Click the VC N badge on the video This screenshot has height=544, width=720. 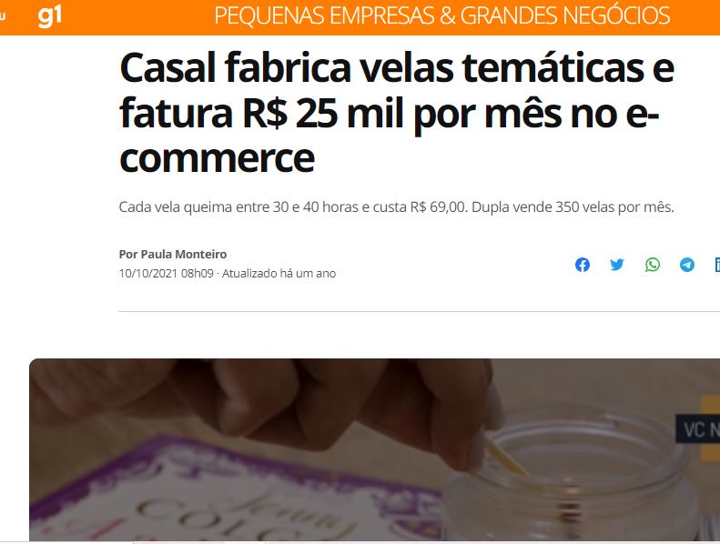coord(698,429)
